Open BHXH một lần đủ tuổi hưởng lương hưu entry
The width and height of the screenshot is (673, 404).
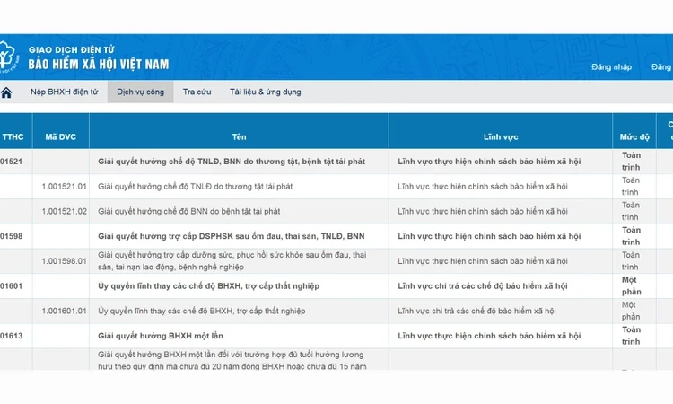232,360
